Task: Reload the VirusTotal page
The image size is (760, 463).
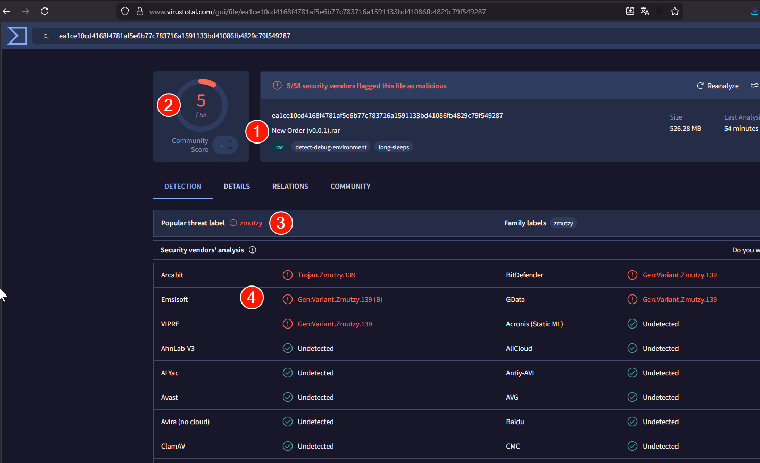Action: (x=45, y=11)
